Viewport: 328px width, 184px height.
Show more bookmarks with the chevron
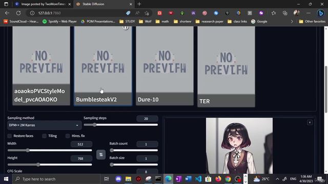pyautogui.click(x=292, y=21)
